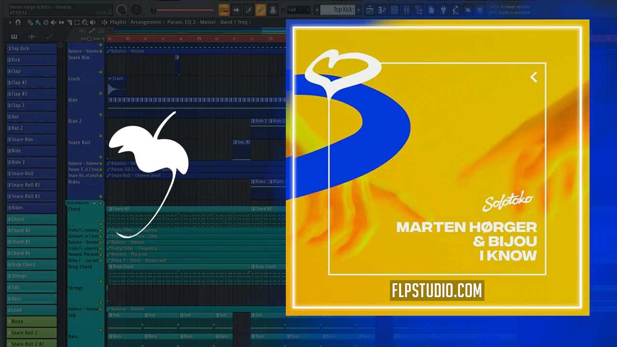The width and height of the screenshot is (617, 347).
Task: Select the Strings pattern in picker
Action: click(x=32, y=276)
